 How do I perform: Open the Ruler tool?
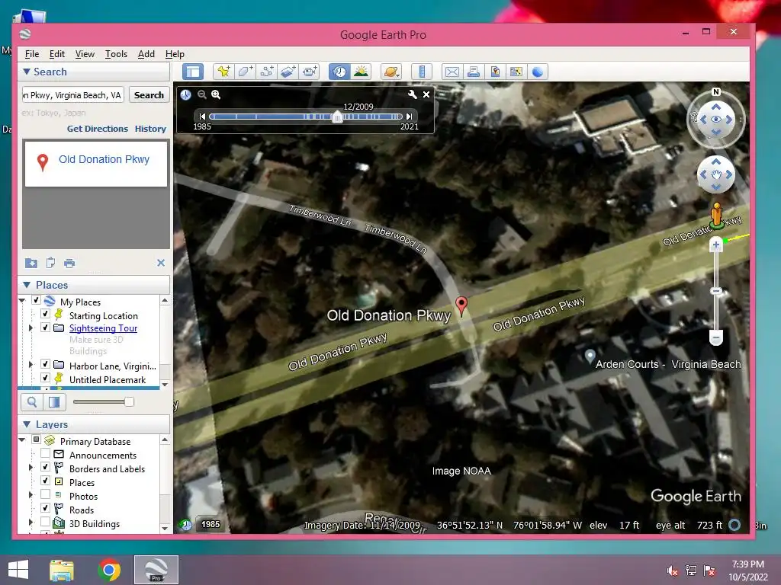pos(422,72)
